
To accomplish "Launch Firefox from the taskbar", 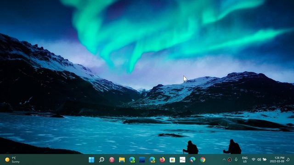I will pyautogui.click(x=162, y=160).
